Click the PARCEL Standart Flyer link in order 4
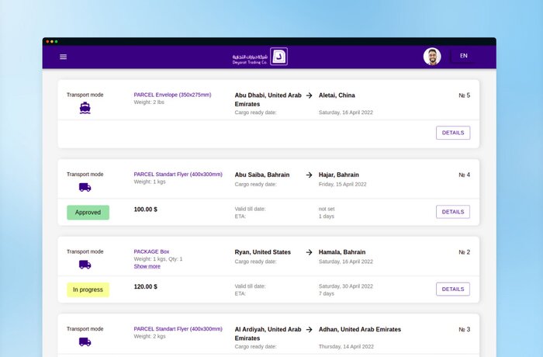 178,174
